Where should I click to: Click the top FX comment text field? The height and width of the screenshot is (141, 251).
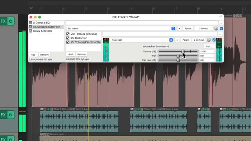(x=142, y=23)
